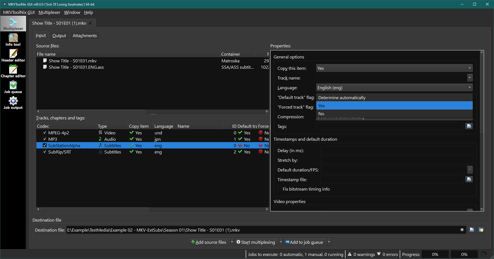
Task: Click file icon of Show Title - S01E01.mkv
Action: [x=45, y=60]
